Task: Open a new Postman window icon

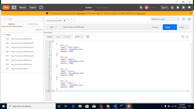Action: point(41,8)
